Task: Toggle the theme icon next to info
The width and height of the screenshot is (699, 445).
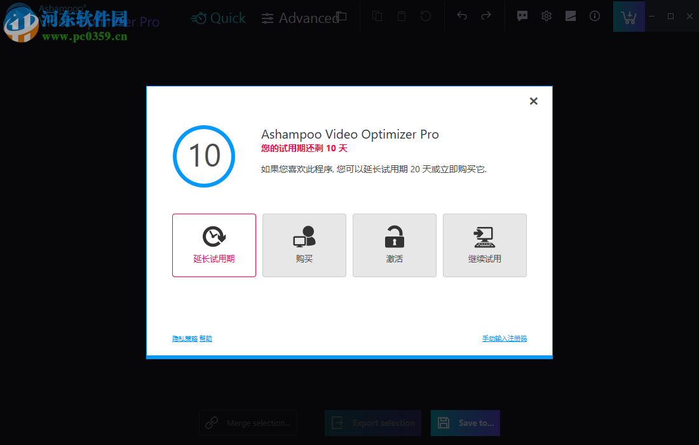Action: click(x=571, y=16)
